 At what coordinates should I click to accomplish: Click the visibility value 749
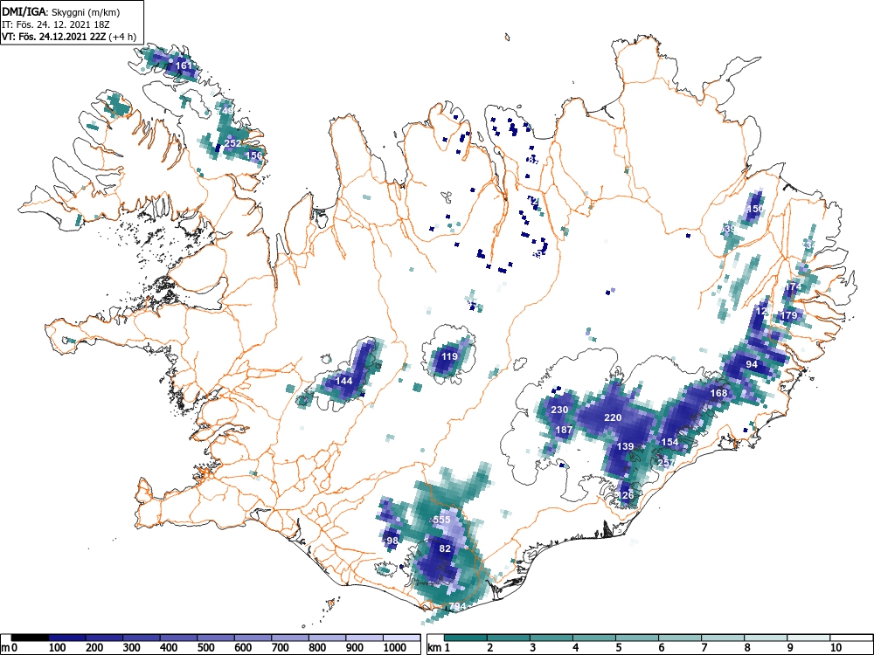[x=225, y=111]
